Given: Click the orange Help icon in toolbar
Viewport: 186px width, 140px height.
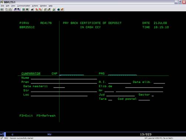Looking at the screenshot, I should pos(62,10).
